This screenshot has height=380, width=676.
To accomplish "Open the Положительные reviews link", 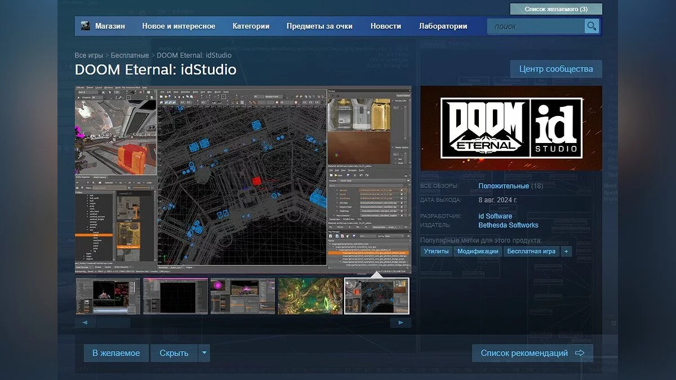I will point(503,186).
